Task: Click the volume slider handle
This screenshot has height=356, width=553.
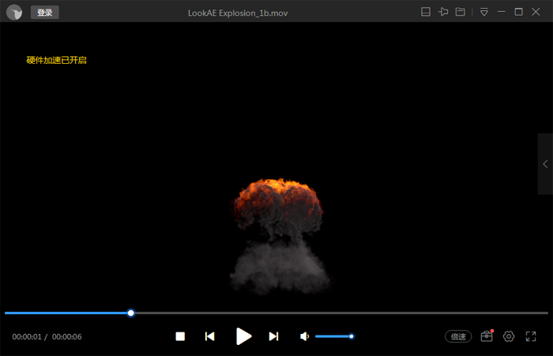Action: [352, 336]
